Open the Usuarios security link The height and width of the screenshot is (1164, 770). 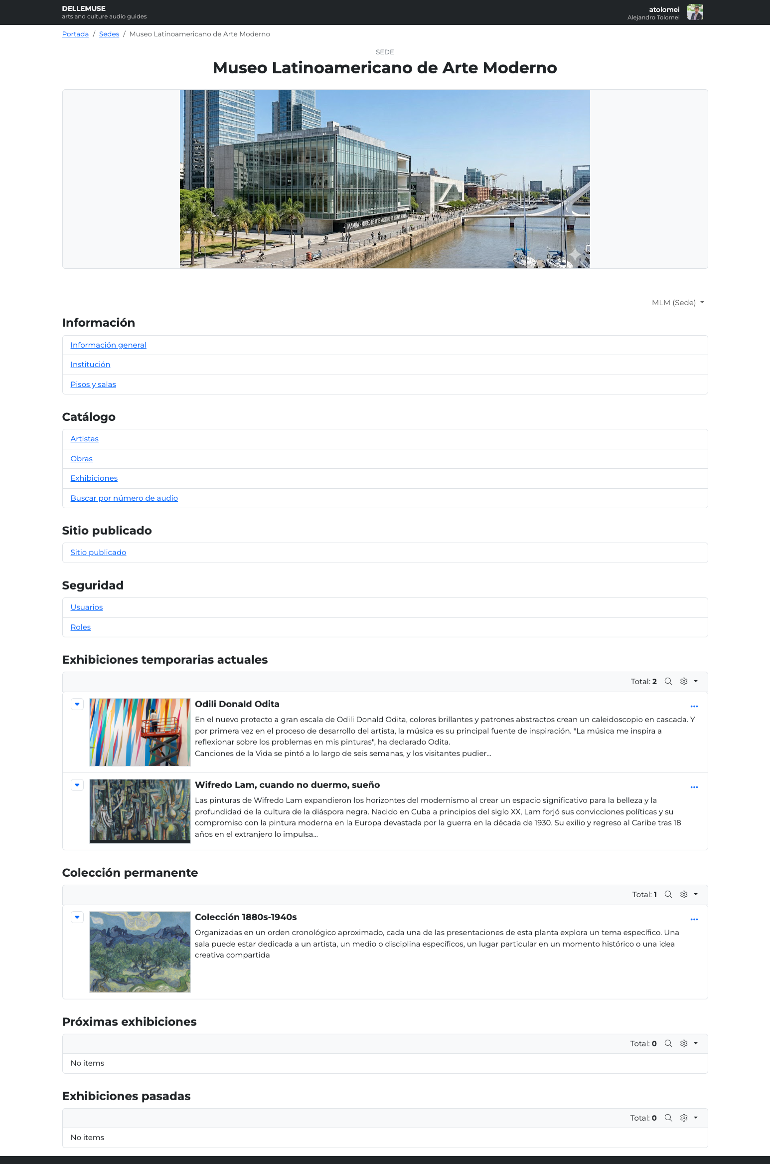pyautogui.click(x=87, y=607)
